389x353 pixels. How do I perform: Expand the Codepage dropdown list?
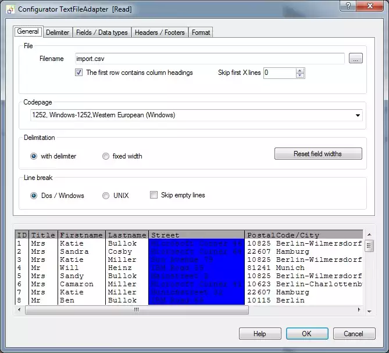click(x=357, y=115)
